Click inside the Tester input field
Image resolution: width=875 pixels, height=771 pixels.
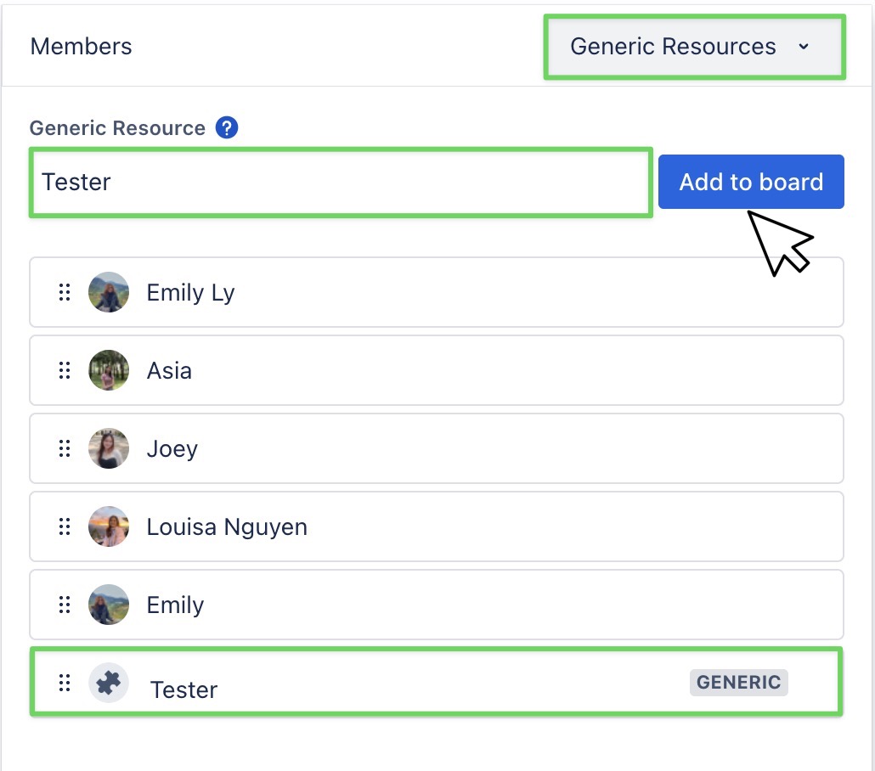[340, 182]
